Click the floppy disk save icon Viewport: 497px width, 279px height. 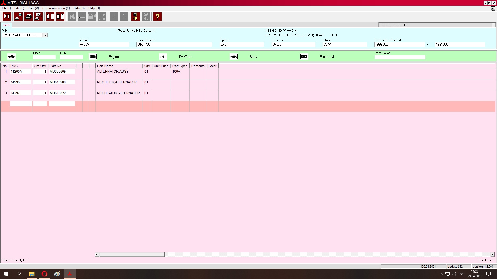point(135,17)
